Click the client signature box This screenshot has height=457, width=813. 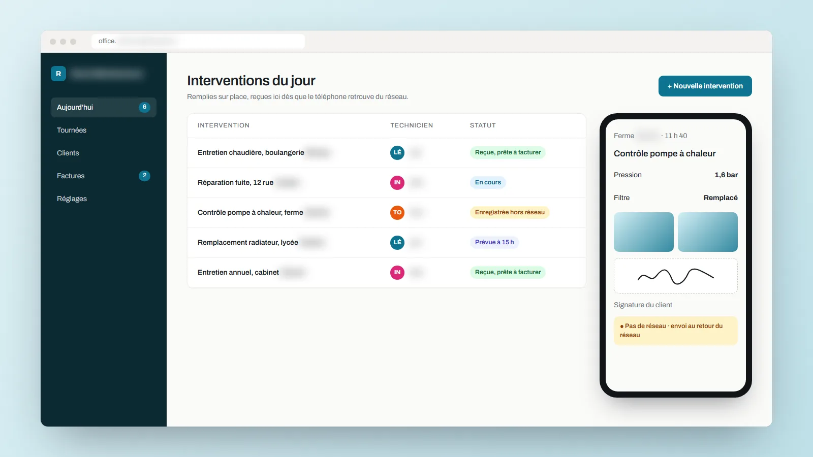pyautogui.click(x=676, y=276)
